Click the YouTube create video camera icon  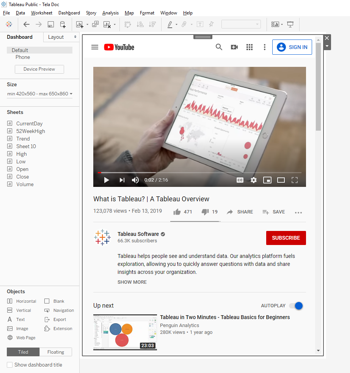(234, 47)
